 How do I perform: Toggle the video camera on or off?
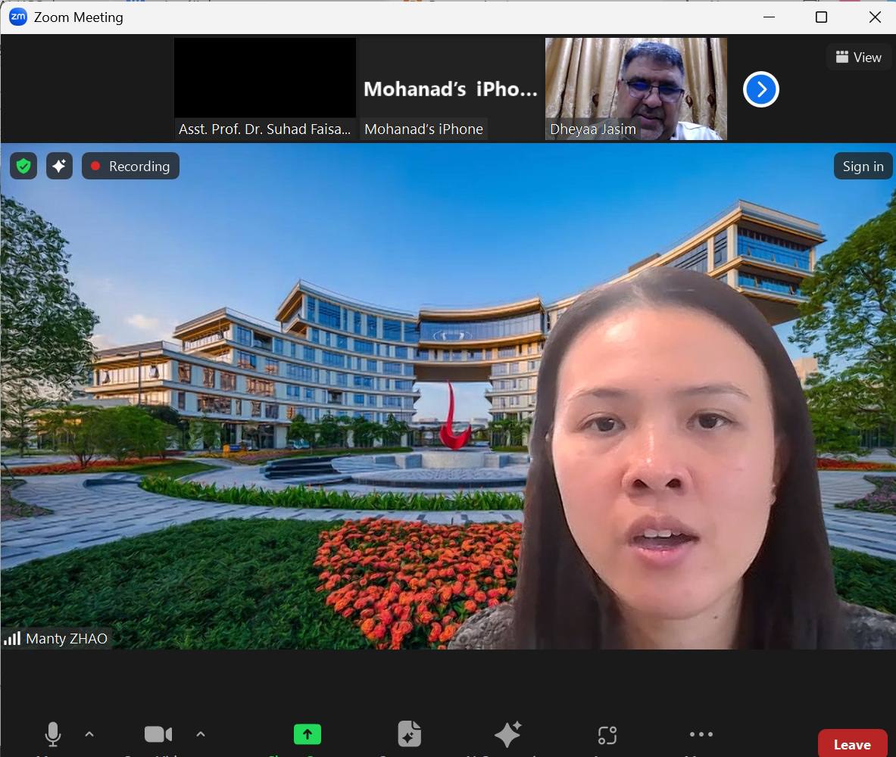158,734
